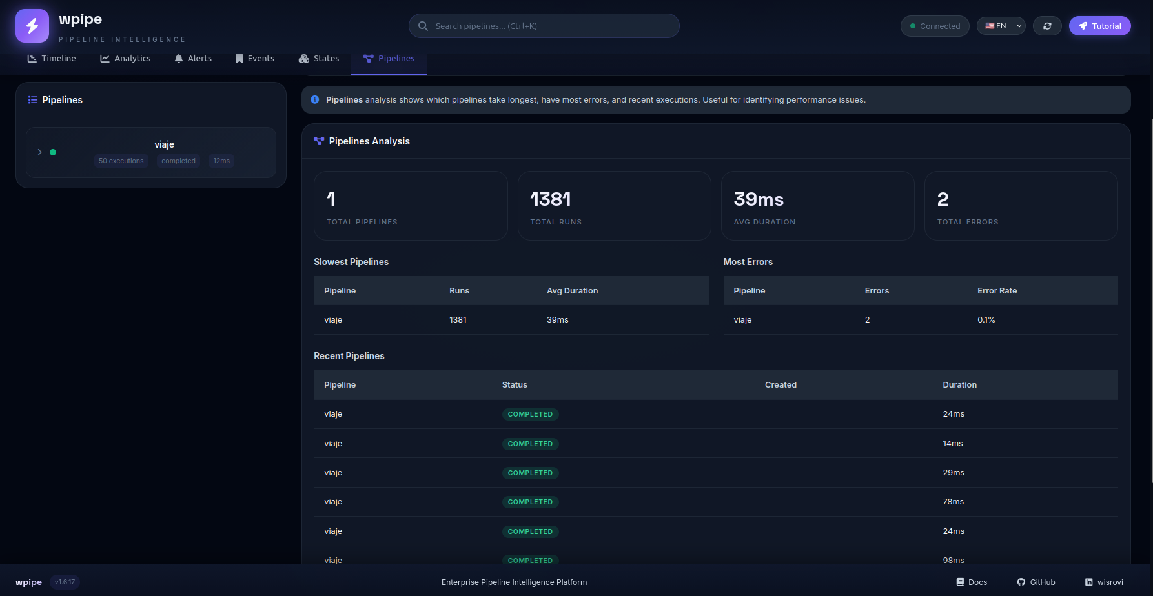Viewport: 1153px width, 596px height.
Task: Click the wisrovi link in footer
Action: point(1104,582)
